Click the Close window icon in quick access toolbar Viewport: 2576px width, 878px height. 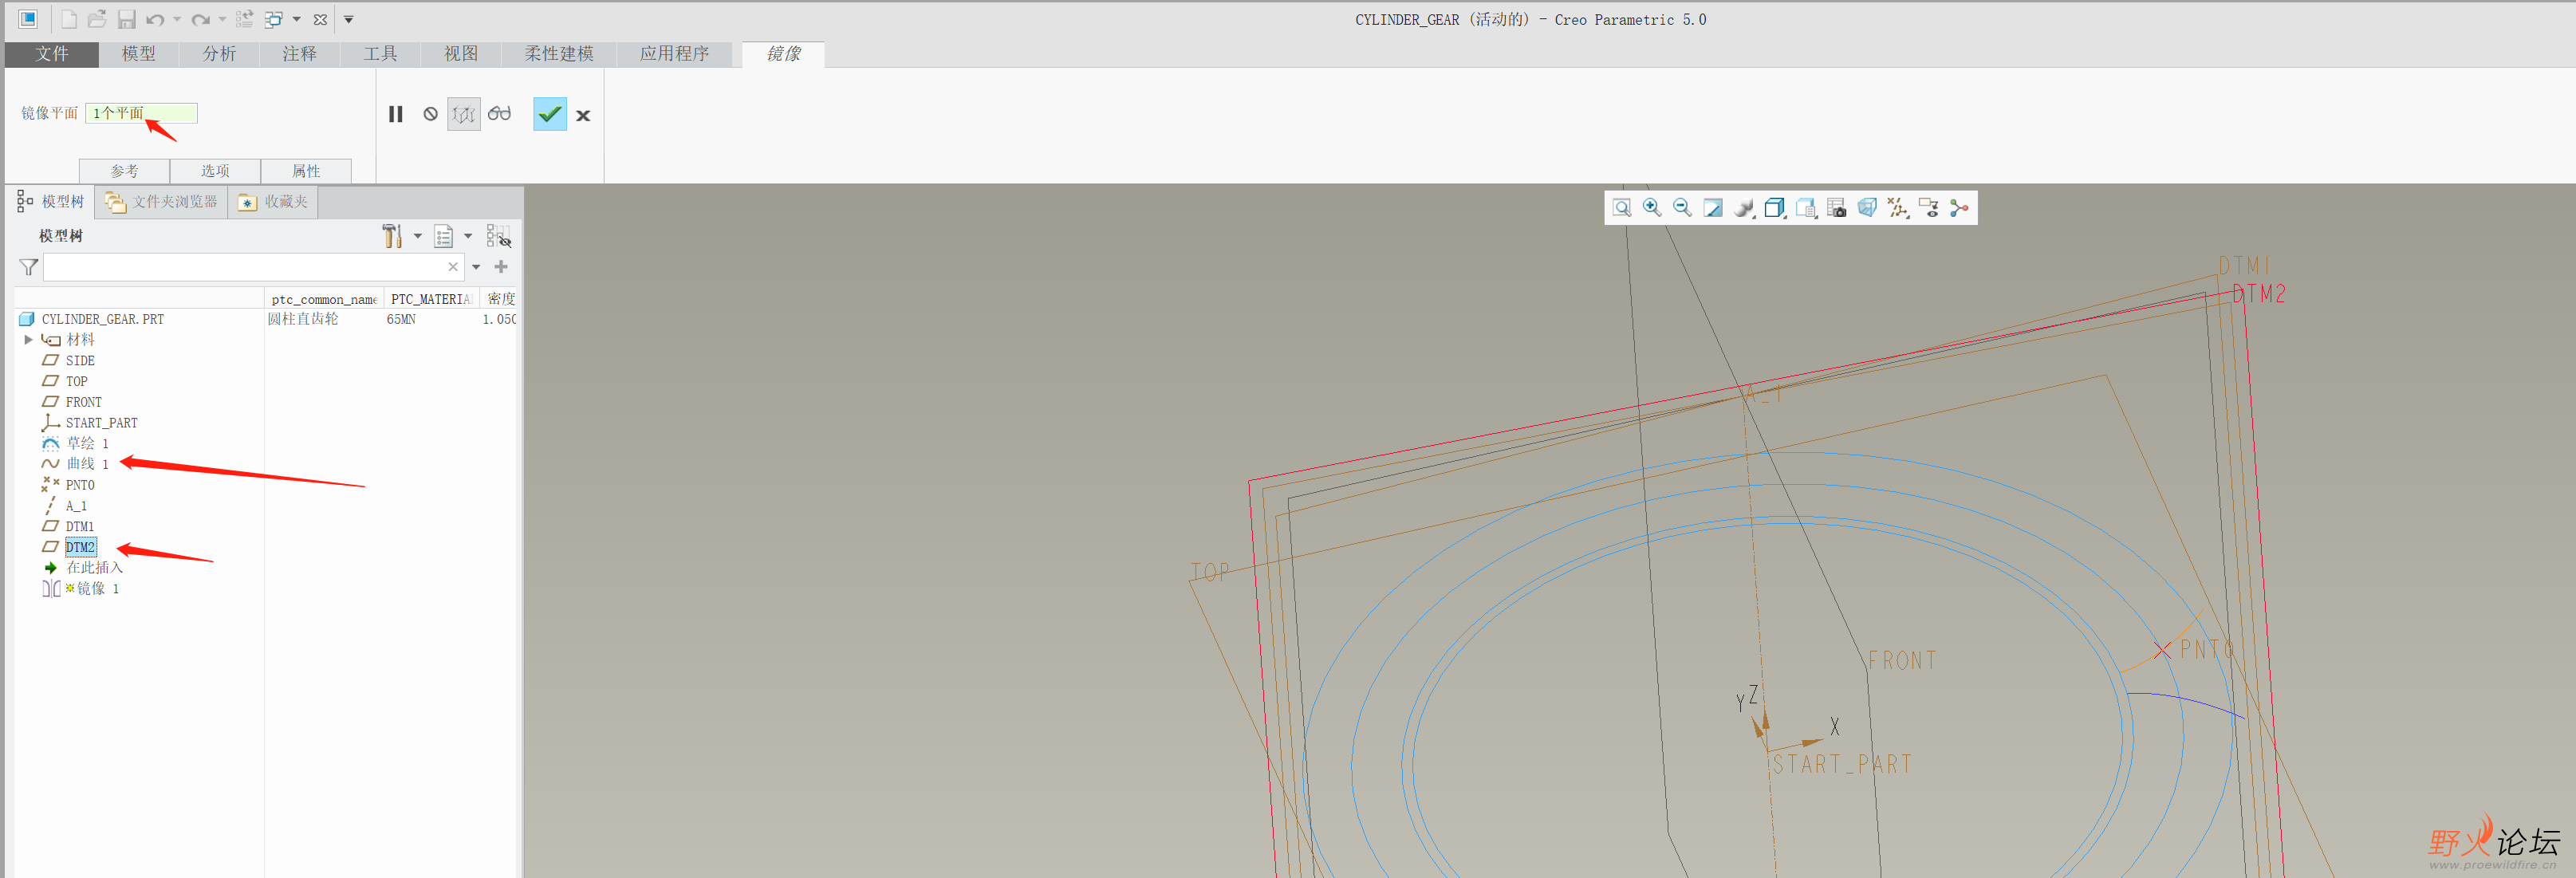click(x=320, y=19)
